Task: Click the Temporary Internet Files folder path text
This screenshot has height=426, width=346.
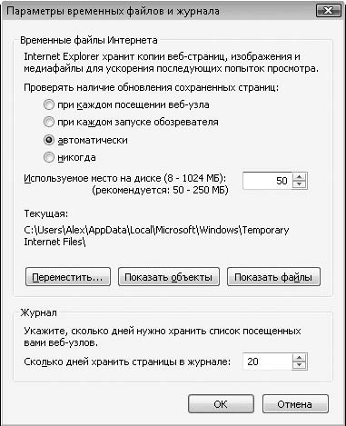Action: tap(156, 236)
